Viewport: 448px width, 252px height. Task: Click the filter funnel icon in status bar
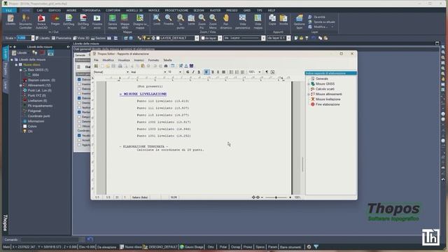click(x=316, y=246)
